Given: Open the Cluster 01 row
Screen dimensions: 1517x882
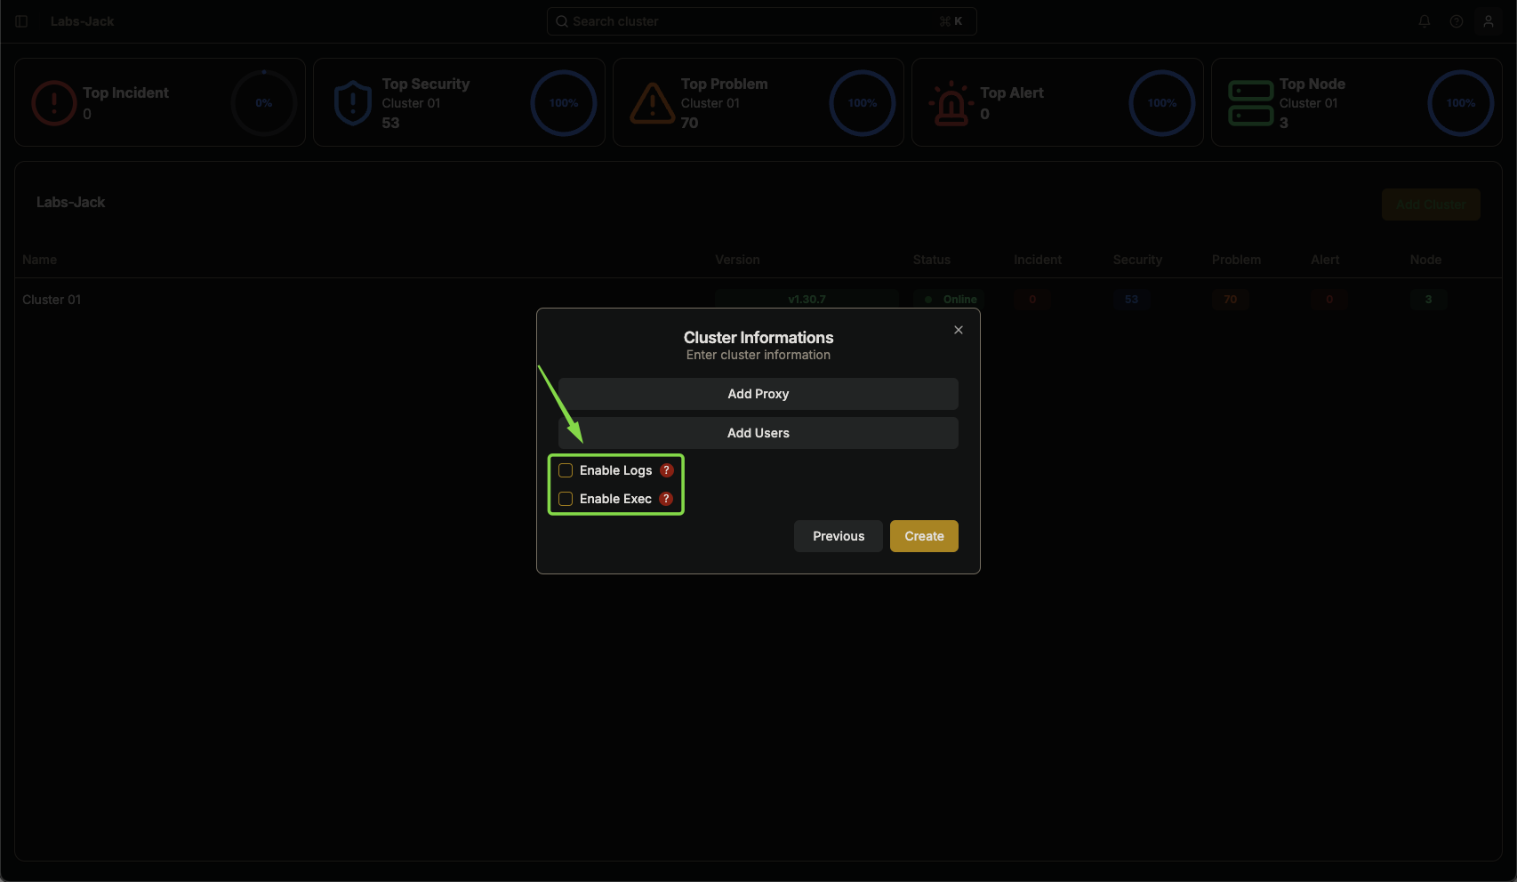Looking at the screenshot, I should pos(758,300).
